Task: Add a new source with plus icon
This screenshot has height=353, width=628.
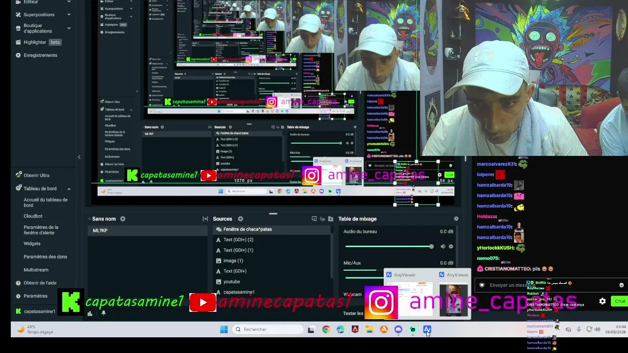Action: pyautogui.click(x=240, y=219)
